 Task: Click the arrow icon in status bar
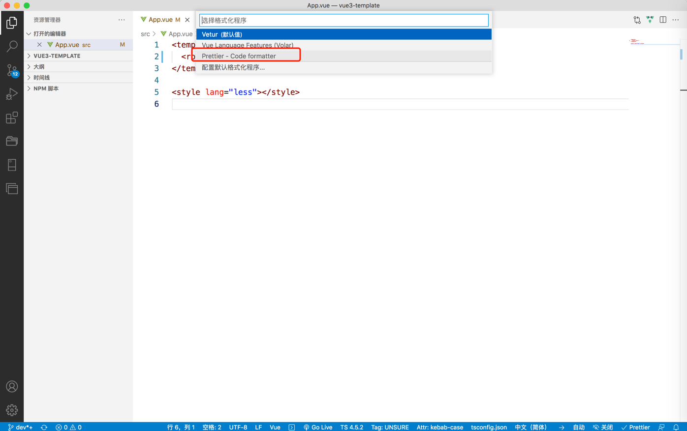coord(562,427)
